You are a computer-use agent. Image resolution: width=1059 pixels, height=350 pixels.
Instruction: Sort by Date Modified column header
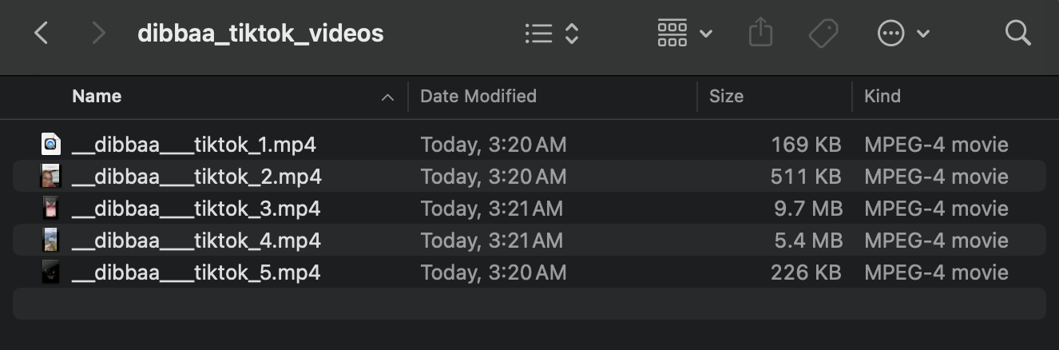(478, 97)
